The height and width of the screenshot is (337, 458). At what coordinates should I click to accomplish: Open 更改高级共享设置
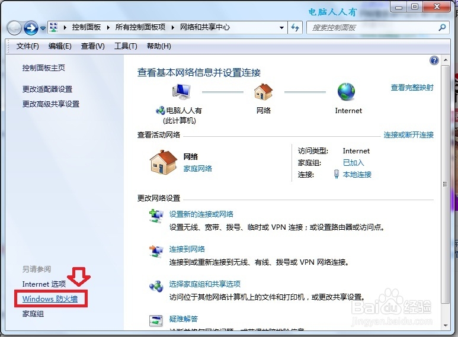[x=51, y=104]
